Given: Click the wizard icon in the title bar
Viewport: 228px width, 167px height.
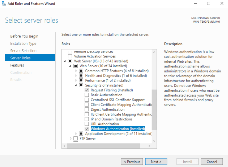Looking at the screenshot, I should pos(4,4).
